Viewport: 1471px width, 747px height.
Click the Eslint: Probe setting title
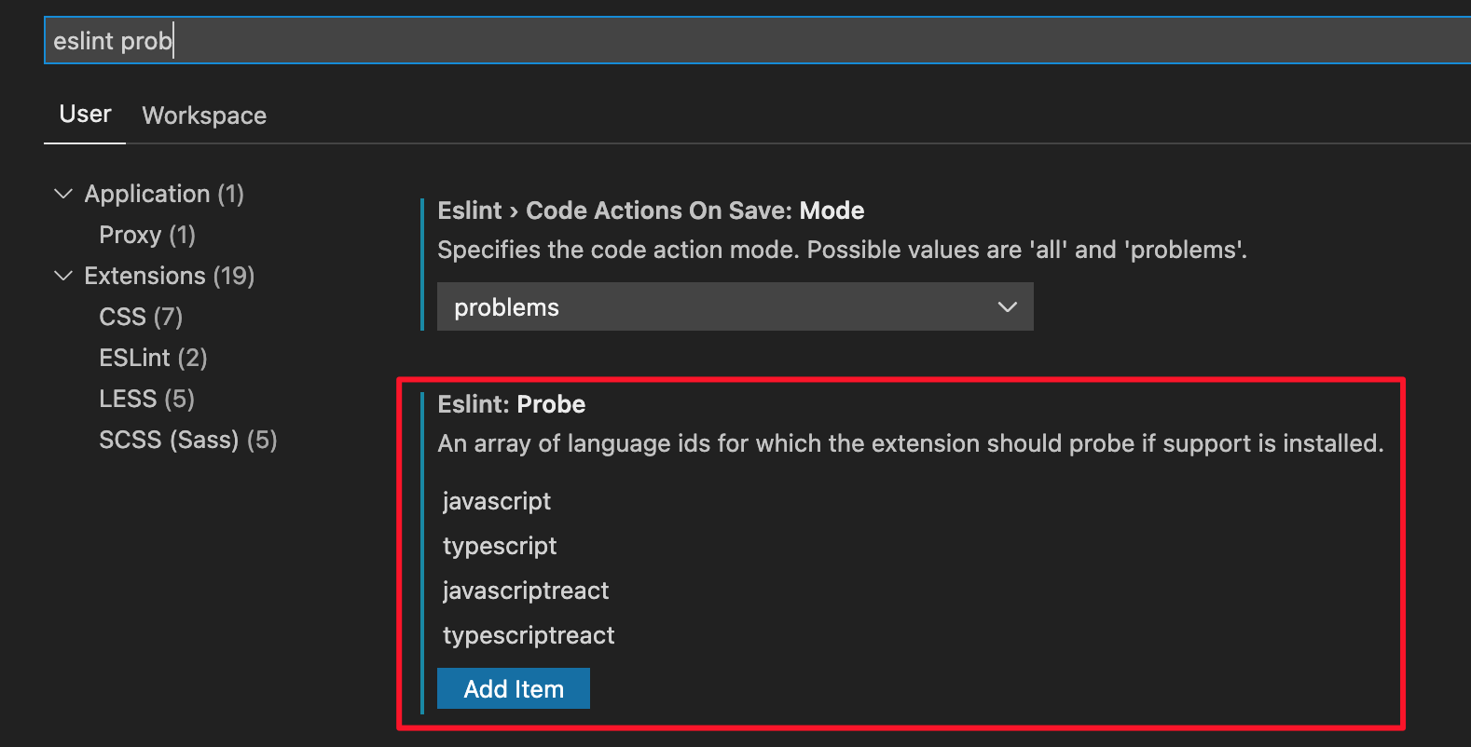(x=512, y=404)
